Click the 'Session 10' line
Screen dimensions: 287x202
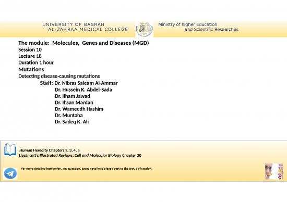[30, 49]
